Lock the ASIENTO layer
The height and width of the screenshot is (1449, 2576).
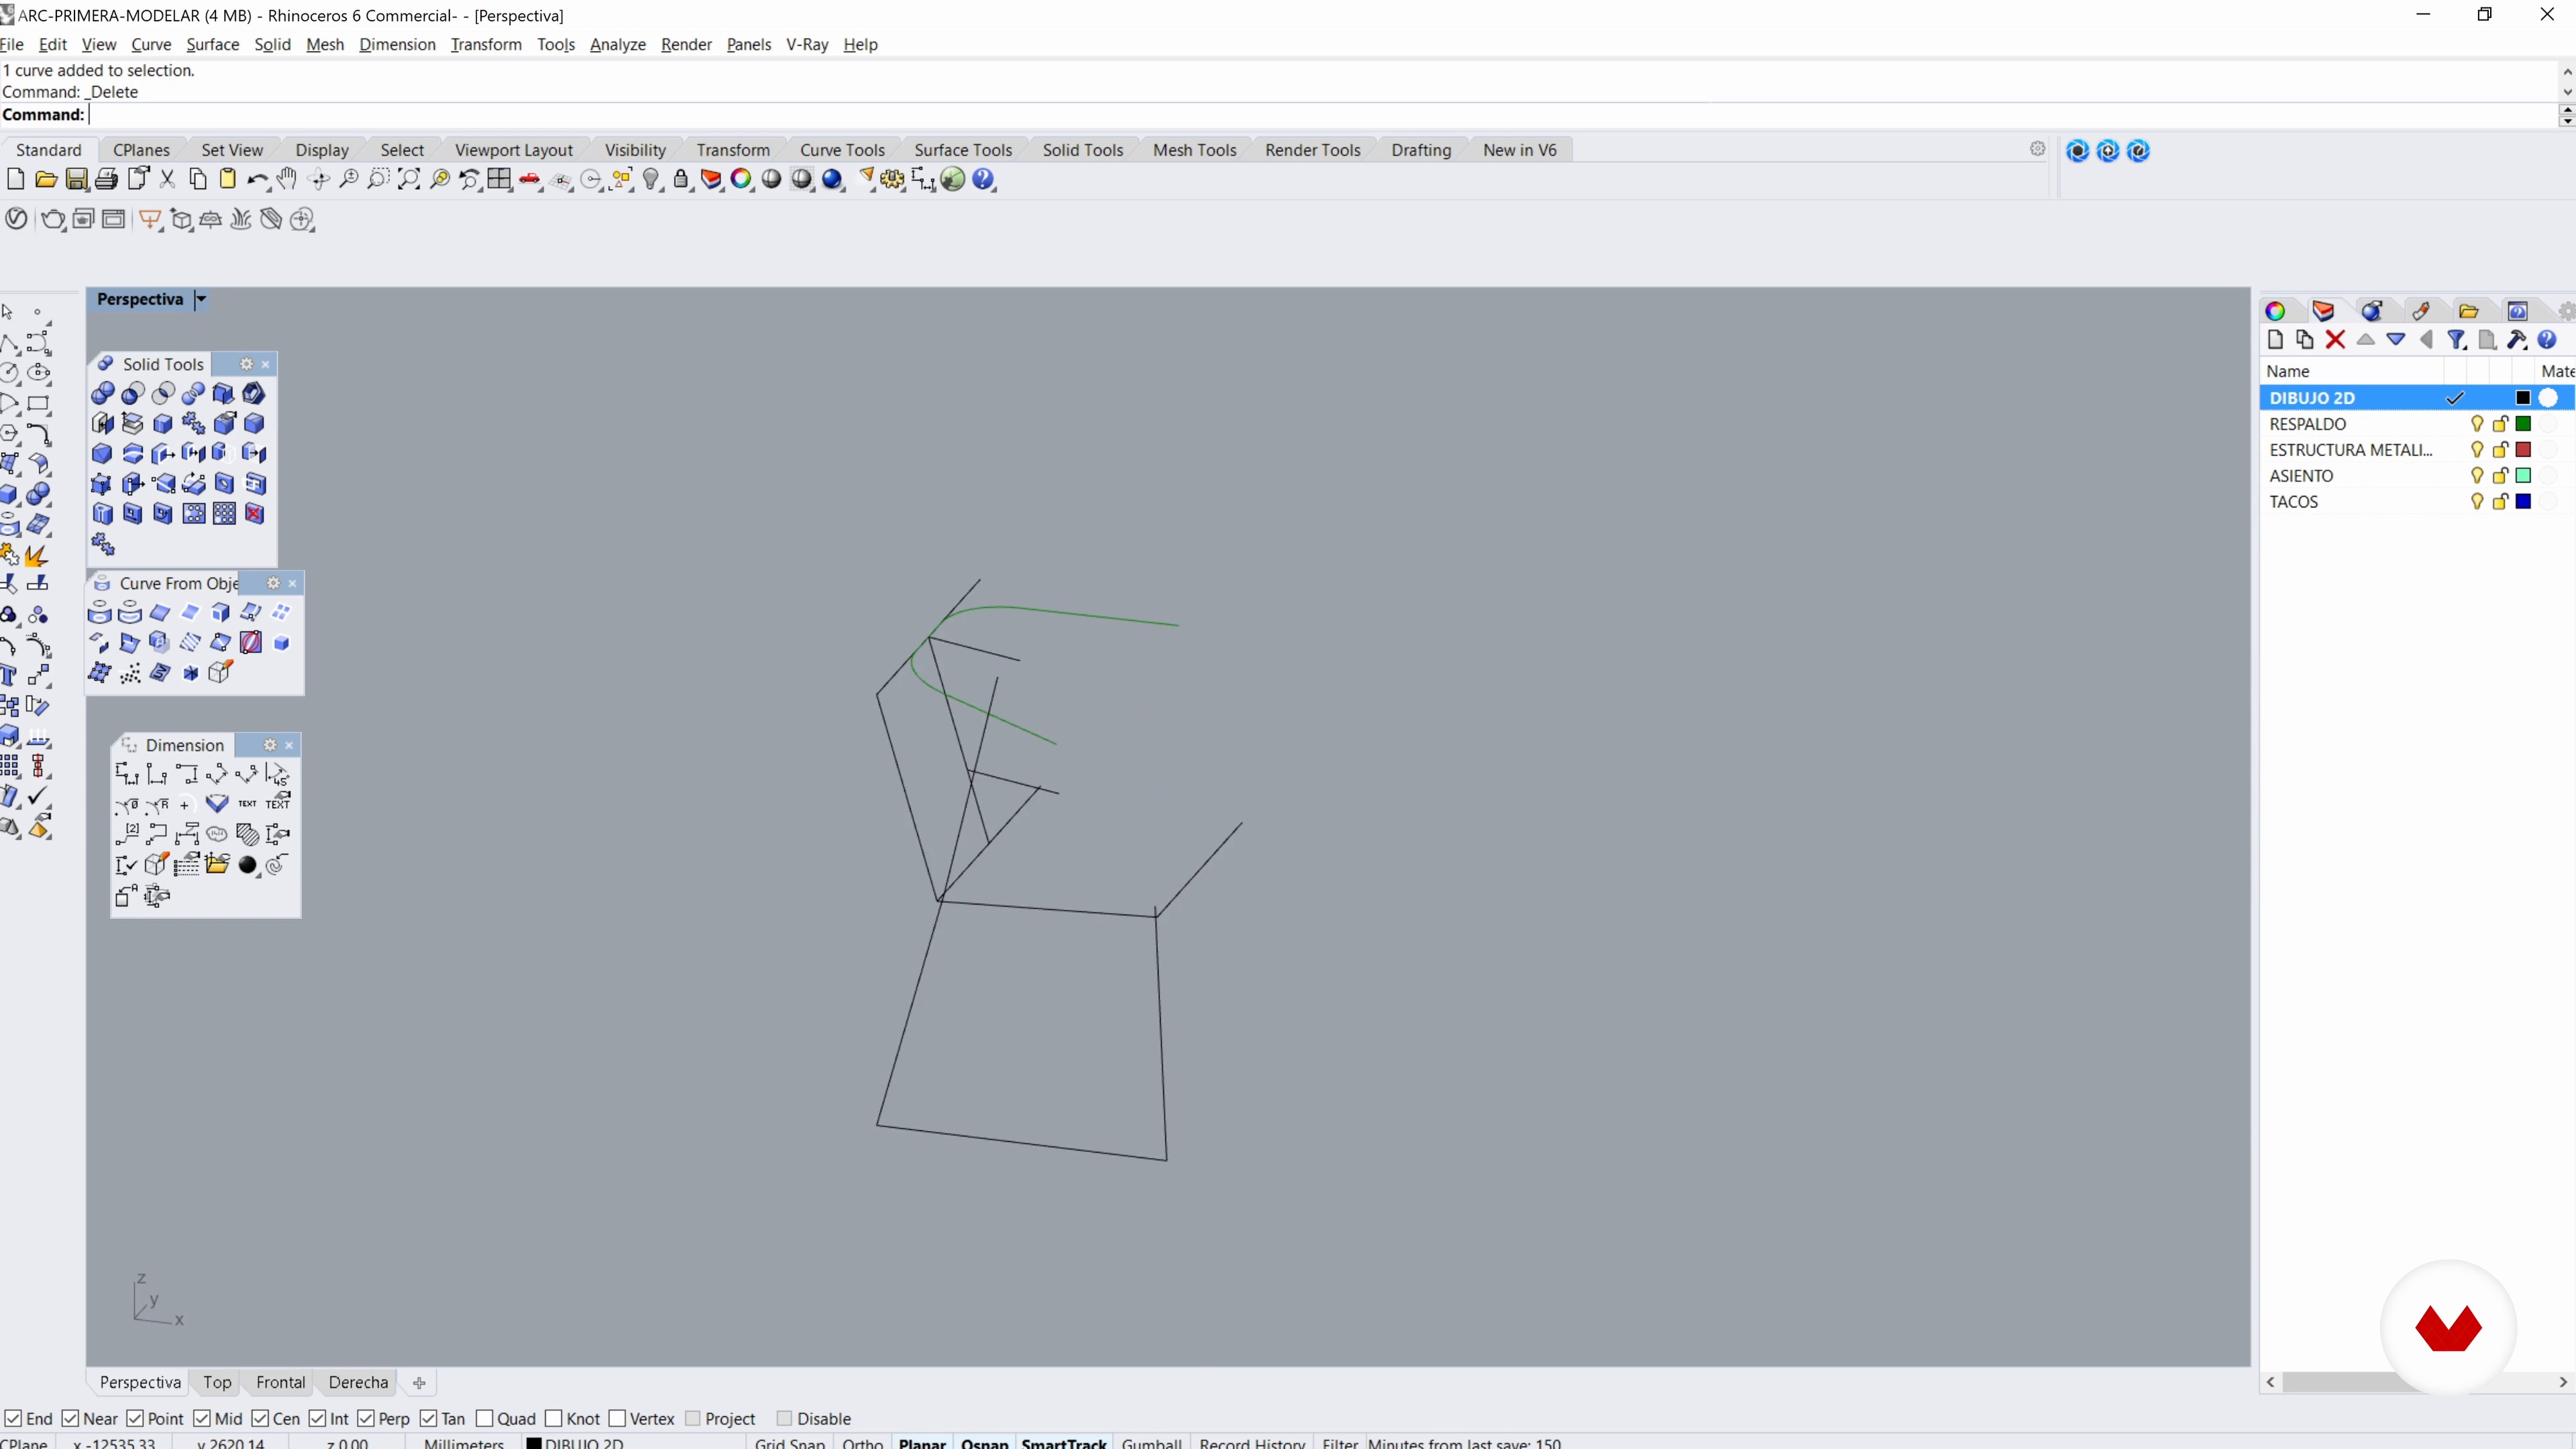(x=2500, y=476)
